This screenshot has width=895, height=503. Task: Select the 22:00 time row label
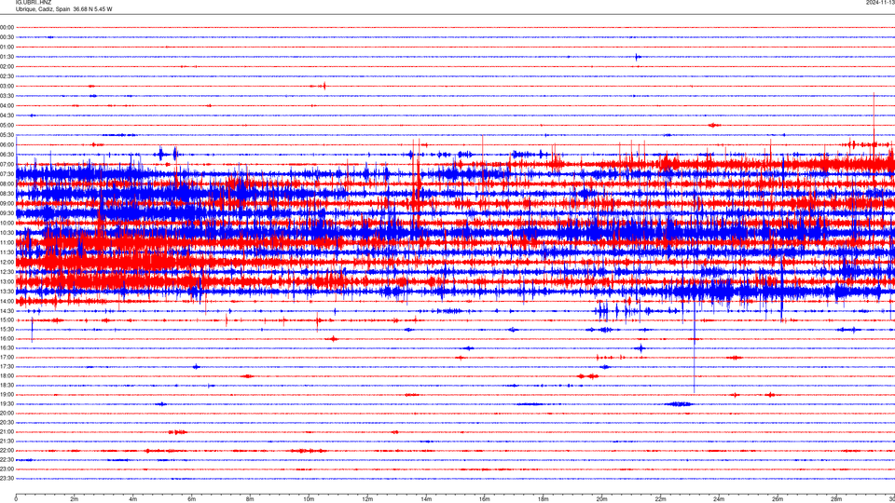7,451
